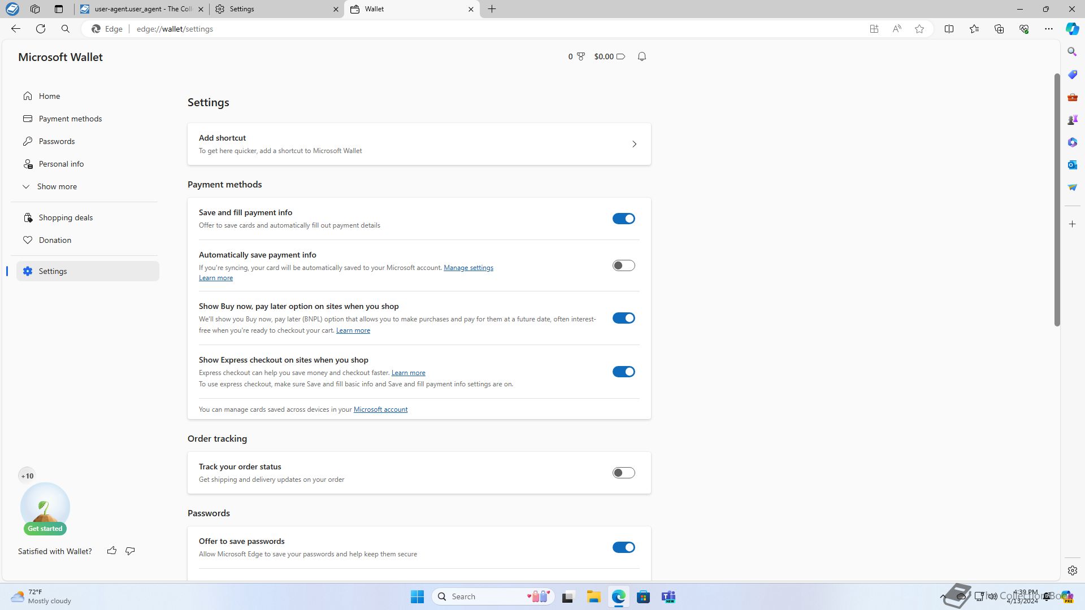Open Shopping deals page
Viewport: 1085px width, 610px height.
[x=88, y=217]
